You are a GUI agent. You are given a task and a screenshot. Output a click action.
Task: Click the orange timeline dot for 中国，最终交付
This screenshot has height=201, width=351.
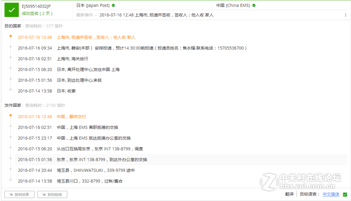[x=11, y=115]
